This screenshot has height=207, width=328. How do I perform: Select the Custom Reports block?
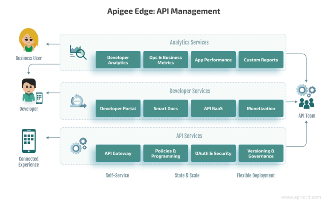[x=261, y=60]
